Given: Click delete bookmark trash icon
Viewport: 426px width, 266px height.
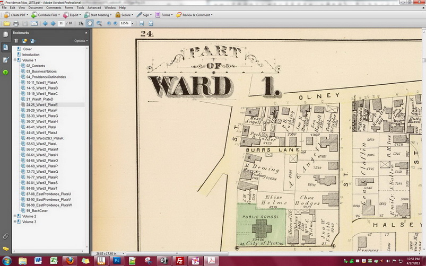Looking at the screenshot, I should coord(16,41).
